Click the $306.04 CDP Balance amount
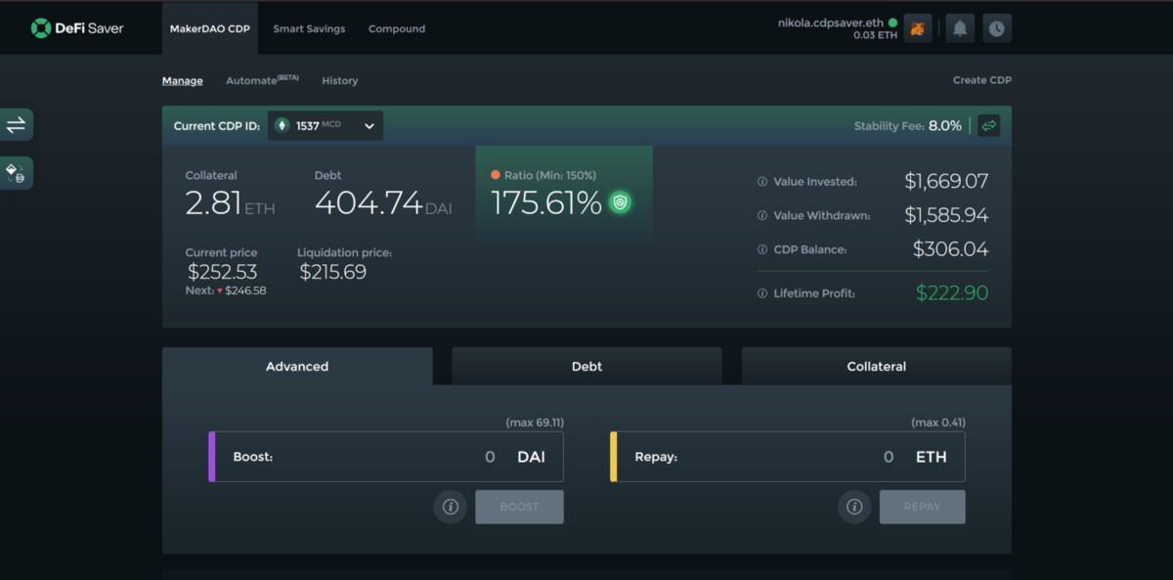The image size is (1173, 580). click(951, 249)
